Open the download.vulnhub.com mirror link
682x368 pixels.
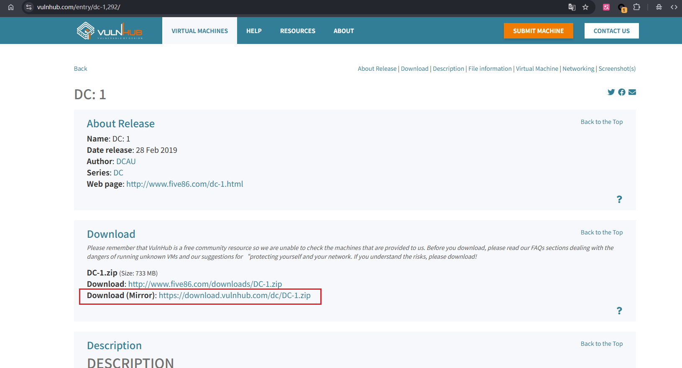tap(235, 296)
